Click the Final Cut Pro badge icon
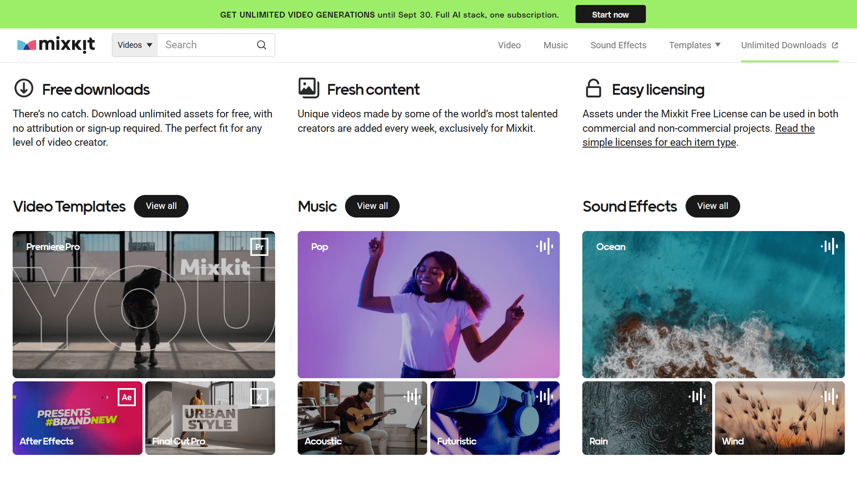857x477 pixels. 259,397
